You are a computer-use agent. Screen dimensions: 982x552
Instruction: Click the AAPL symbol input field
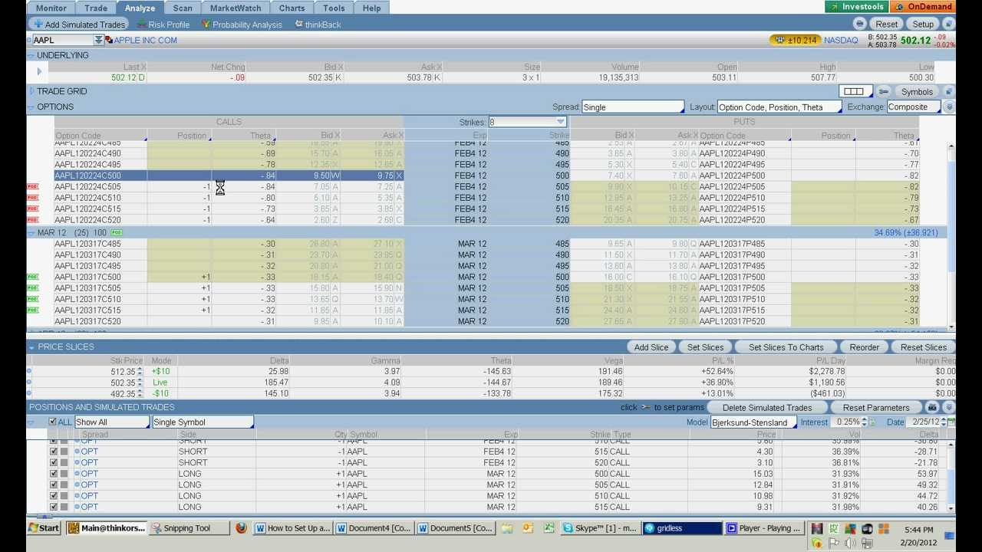click(62, 40)
